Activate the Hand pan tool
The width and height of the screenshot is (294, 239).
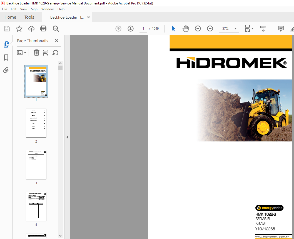click(185, 29)
